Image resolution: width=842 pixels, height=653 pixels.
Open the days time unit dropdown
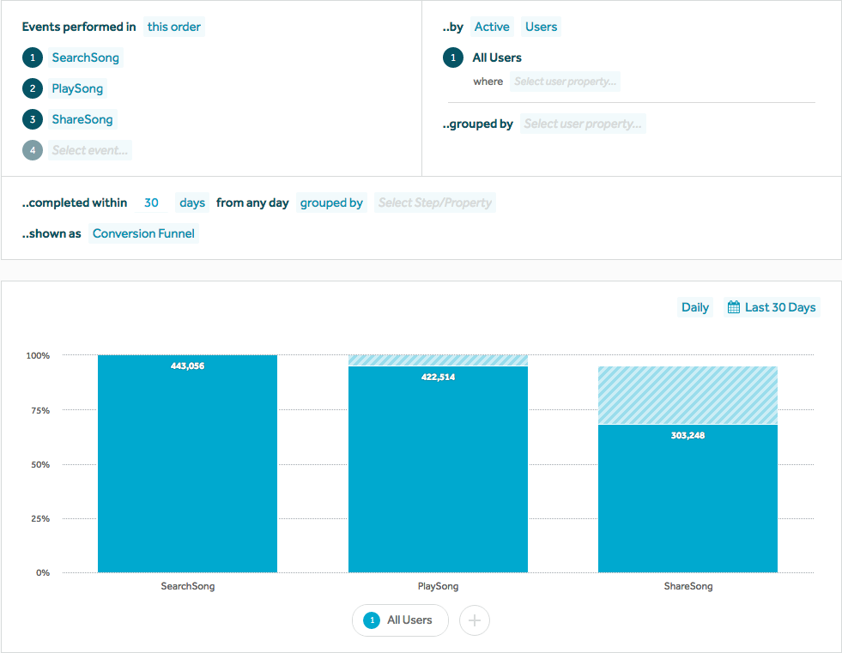click(x=192, y=203)
